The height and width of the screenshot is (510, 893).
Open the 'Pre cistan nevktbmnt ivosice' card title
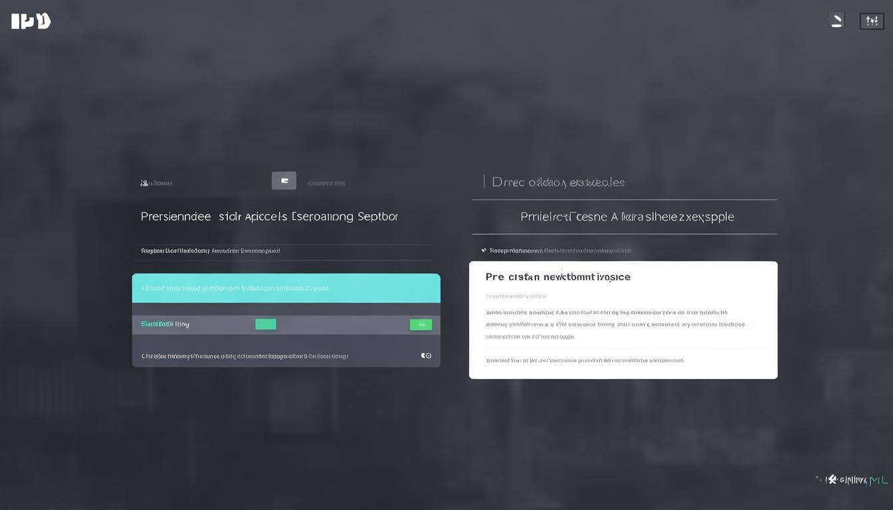pyautogui.click(x=557, y=277)
